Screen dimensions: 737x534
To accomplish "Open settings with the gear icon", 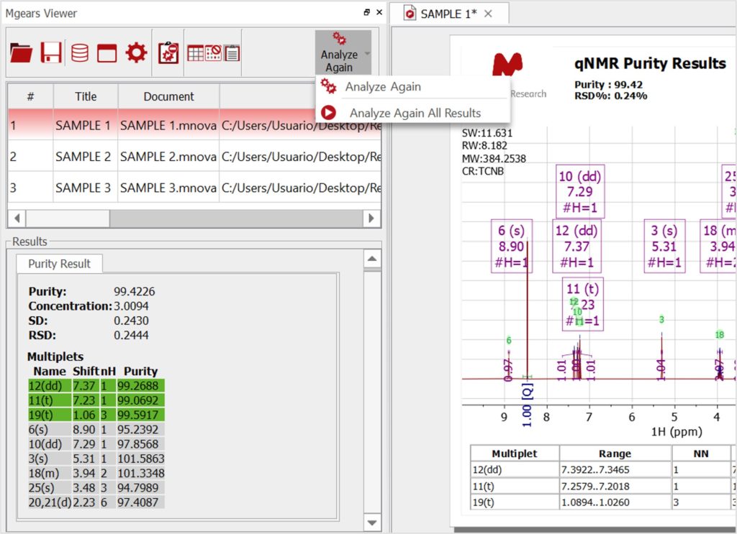I will (x=136, y=53).
